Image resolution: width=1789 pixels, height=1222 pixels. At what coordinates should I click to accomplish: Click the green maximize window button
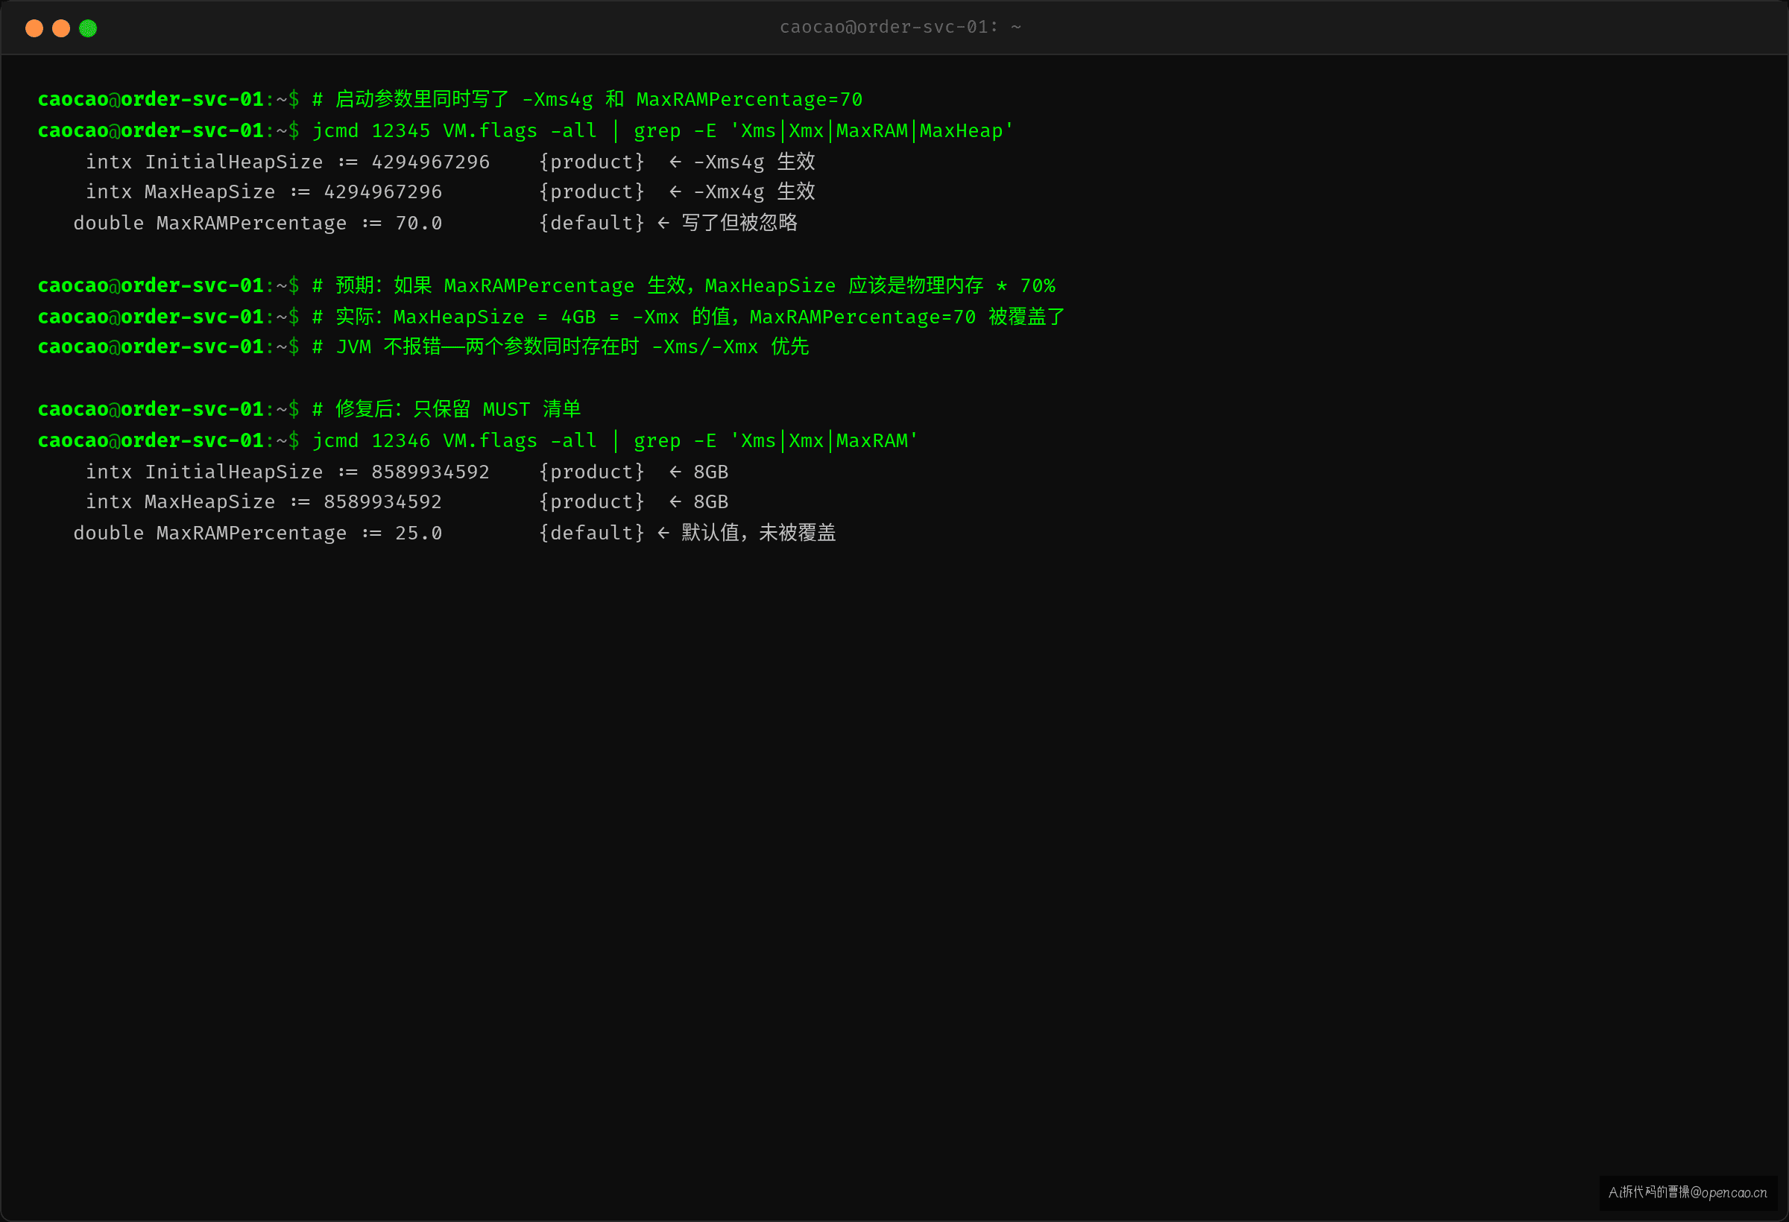click(88, 28)
